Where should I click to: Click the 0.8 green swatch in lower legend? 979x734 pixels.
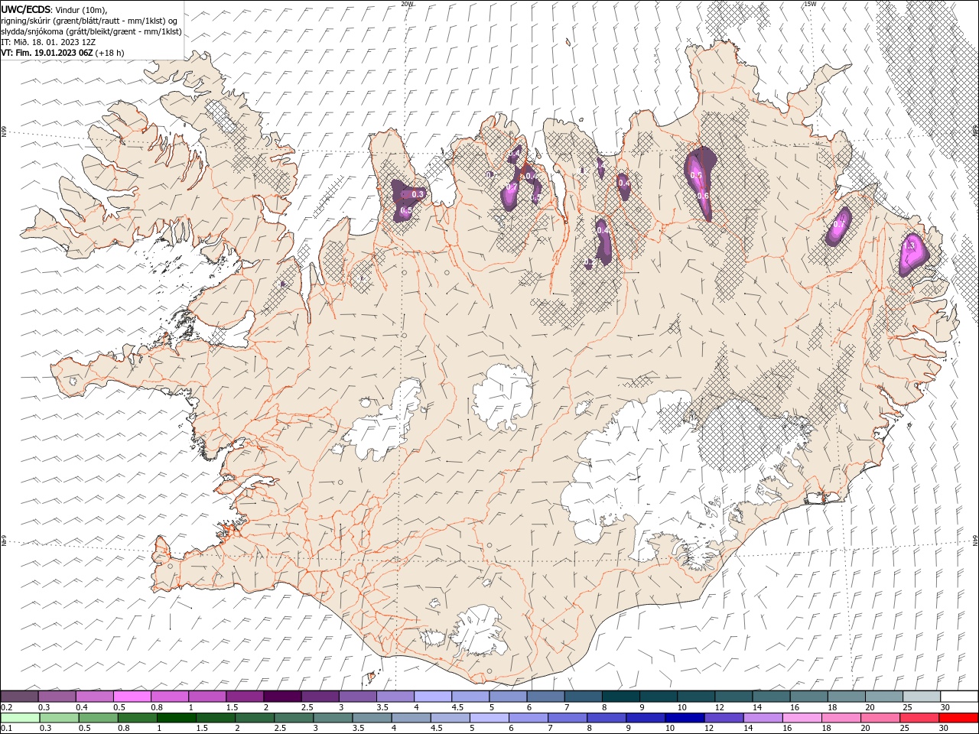point(137,718)
